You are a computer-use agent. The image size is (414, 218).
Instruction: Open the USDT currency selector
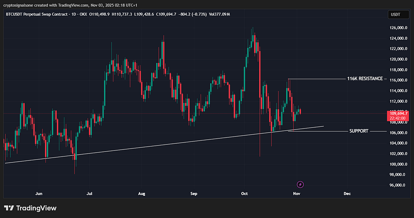[x=395, y=15]
